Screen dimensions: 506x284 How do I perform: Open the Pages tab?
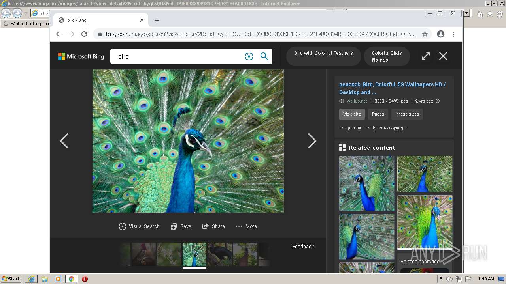(x=378, y=114)
